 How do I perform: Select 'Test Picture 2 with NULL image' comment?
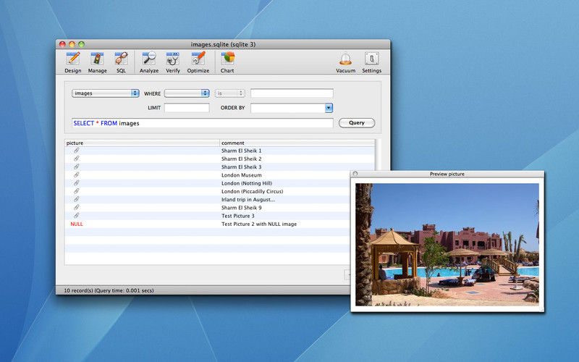pos(259,224)
